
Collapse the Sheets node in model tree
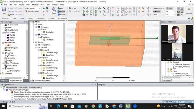click(33, 42)
